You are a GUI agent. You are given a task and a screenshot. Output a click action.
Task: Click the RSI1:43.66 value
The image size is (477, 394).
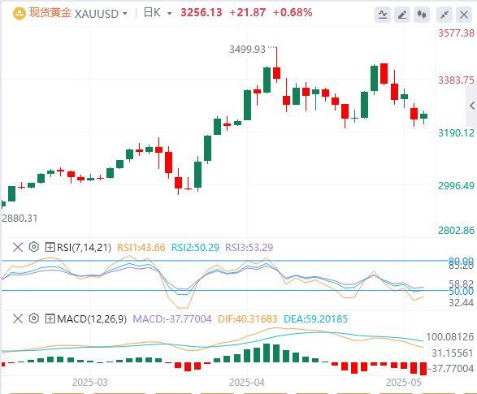141,248
